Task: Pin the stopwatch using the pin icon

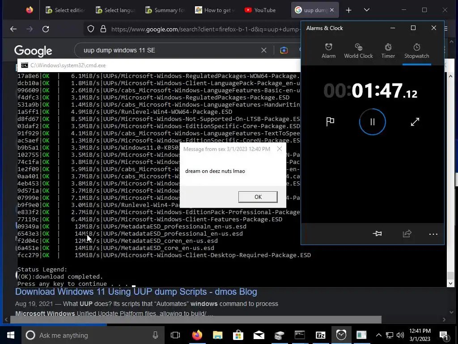Action: tap(377, 233)
